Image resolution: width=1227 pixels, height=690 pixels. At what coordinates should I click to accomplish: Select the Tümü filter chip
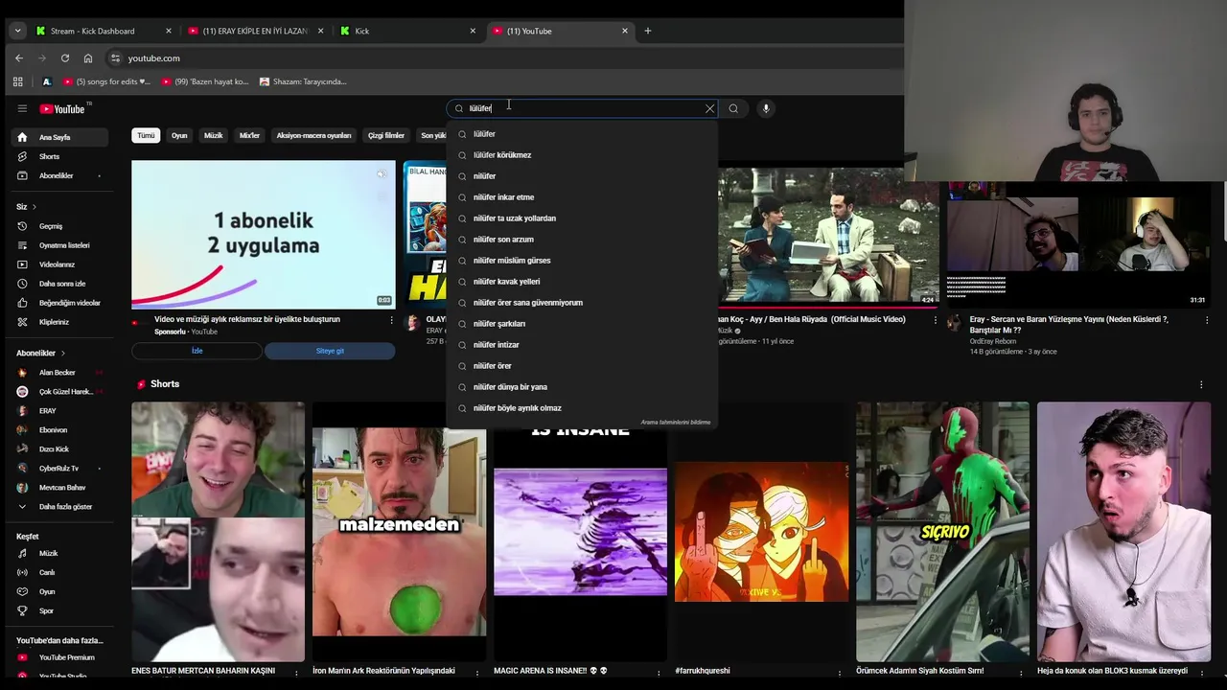coord(146,135)
